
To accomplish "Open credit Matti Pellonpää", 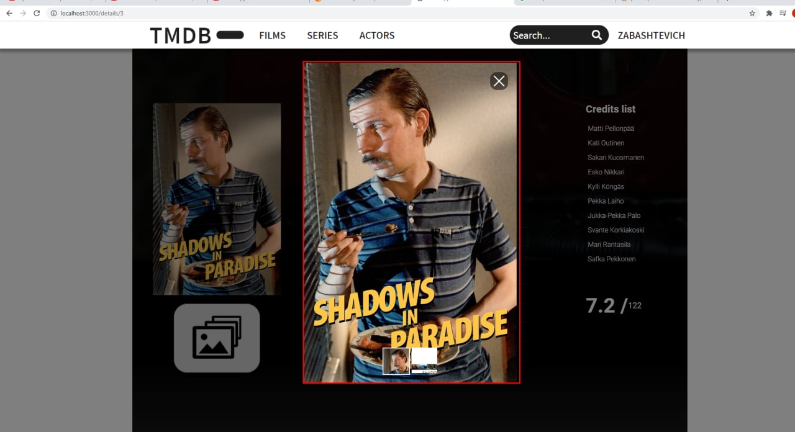I will 611,128.
